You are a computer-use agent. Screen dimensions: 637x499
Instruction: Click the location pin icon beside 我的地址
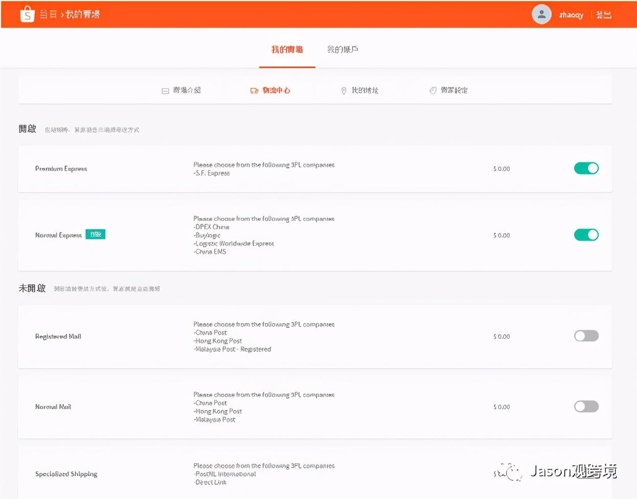(x=344, y=90)
